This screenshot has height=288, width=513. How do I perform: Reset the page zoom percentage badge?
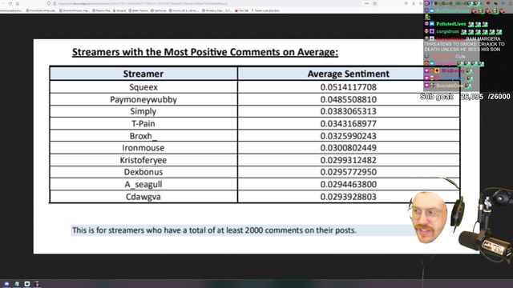click(366, 3)
